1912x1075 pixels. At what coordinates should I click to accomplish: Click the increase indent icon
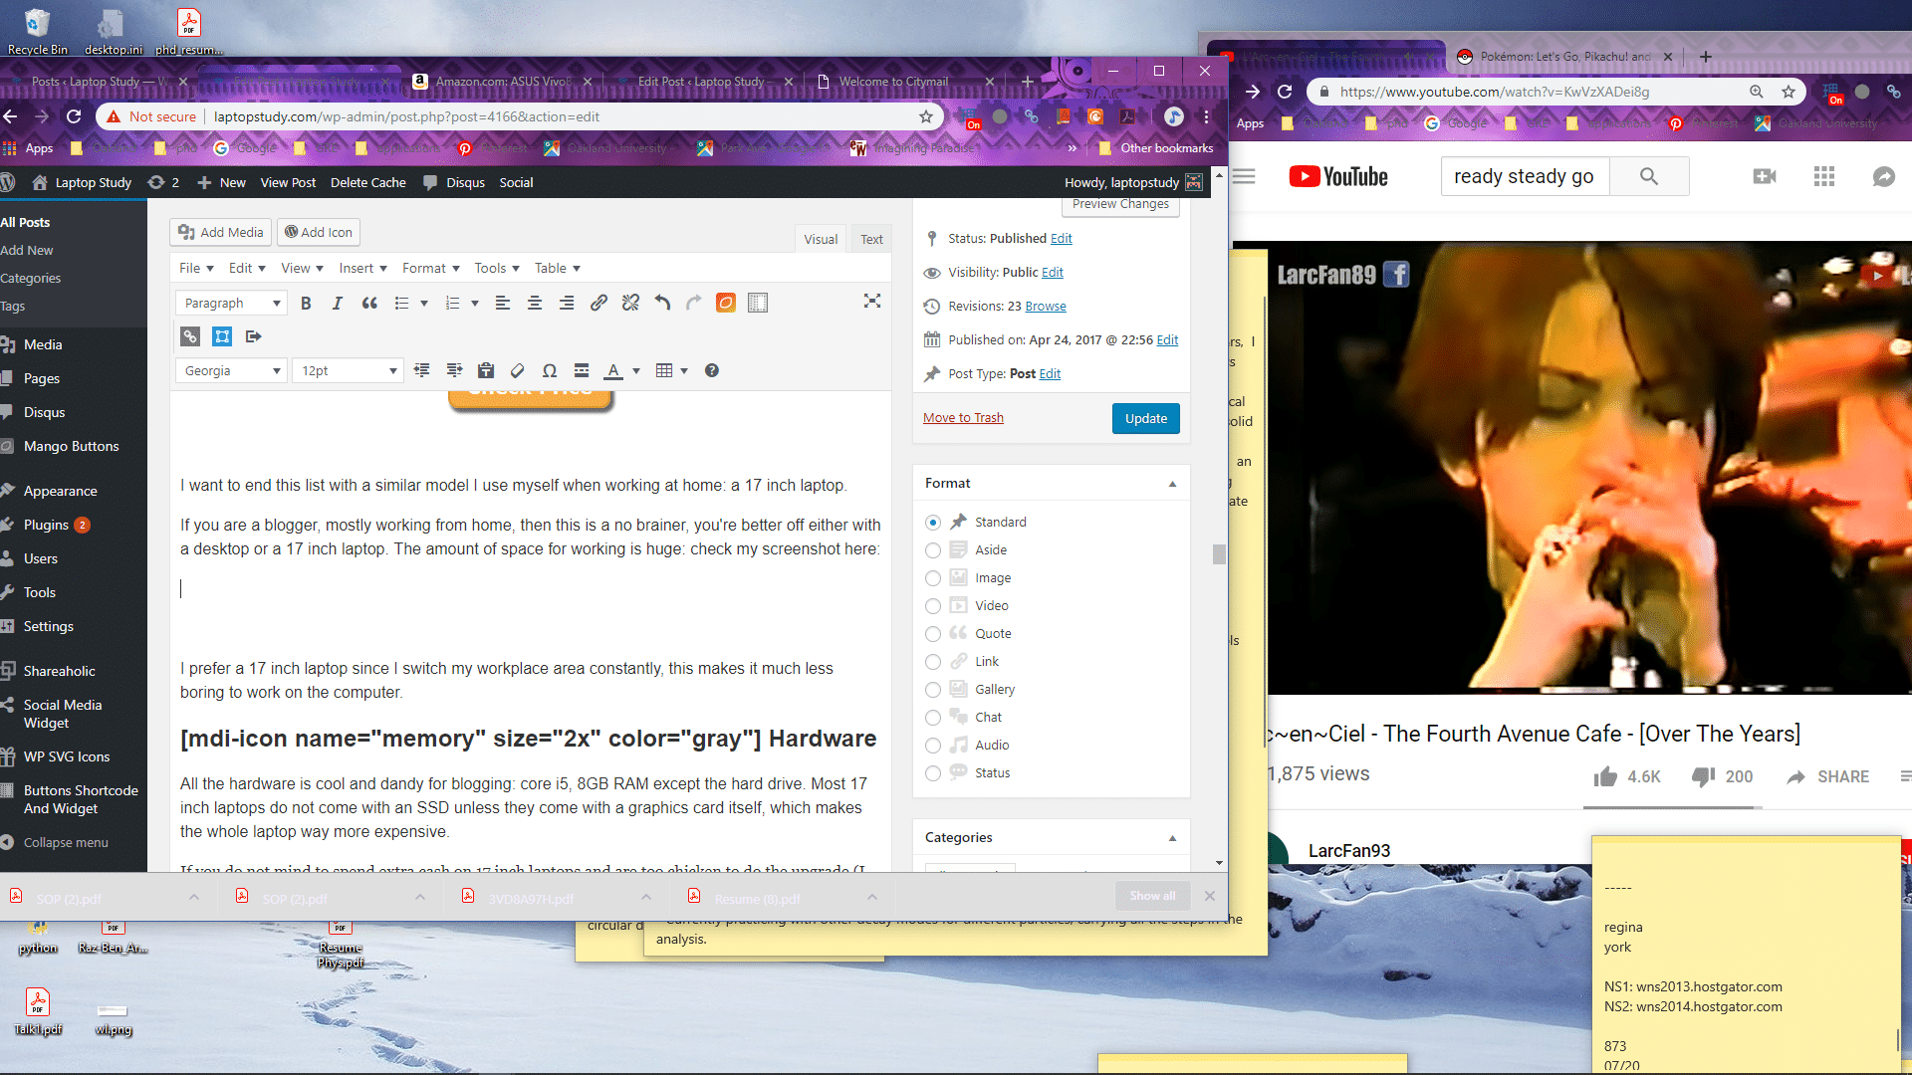pos(454,371)
